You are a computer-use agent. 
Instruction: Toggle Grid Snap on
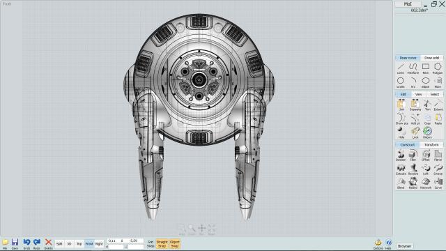151,243
